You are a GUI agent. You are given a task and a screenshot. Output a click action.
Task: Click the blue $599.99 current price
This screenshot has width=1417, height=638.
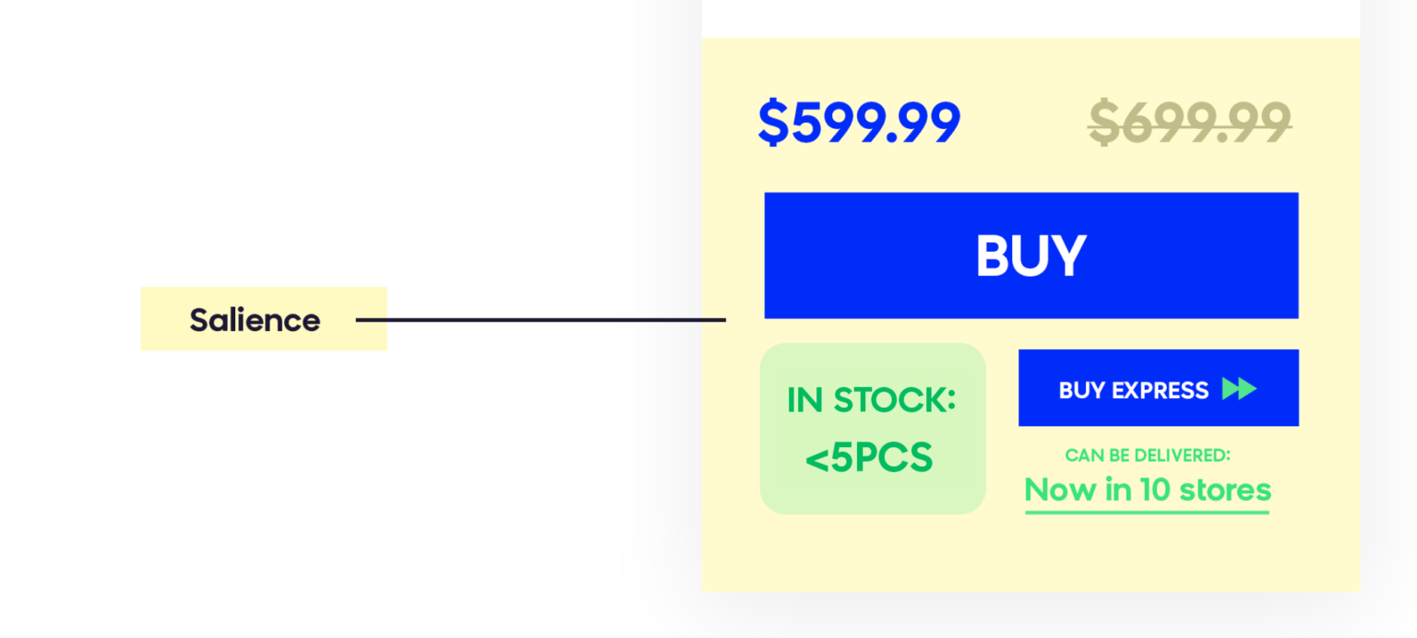tap(859, 123)
